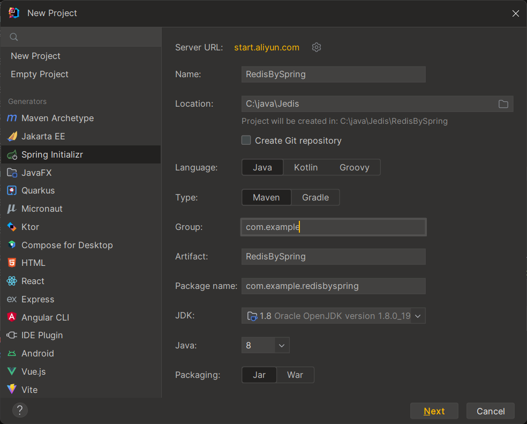
Task: Click the Angular CLI logo icon
Action: click(12, 317)
